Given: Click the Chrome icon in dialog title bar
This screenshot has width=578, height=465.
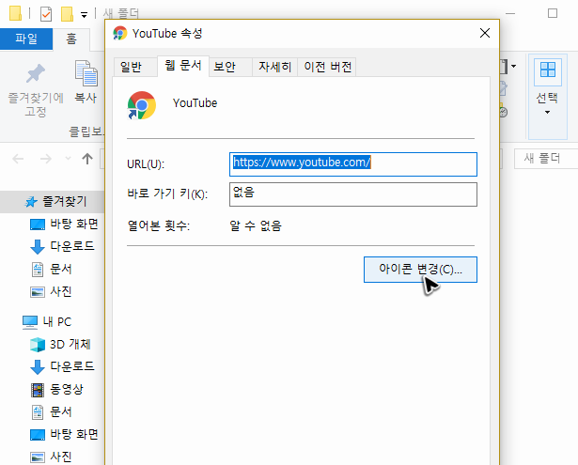Looking at the screenshot, I should pos(119,33).
